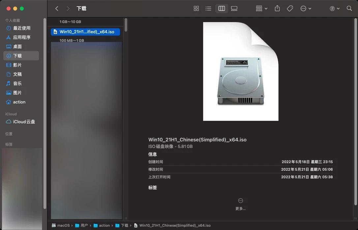The image size is (358, 230).
Task: Click the house icon beside action
Action: click(x=9, y=102)
